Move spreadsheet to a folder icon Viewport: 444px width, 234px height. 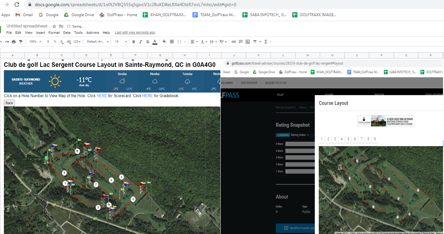(61, 26)
